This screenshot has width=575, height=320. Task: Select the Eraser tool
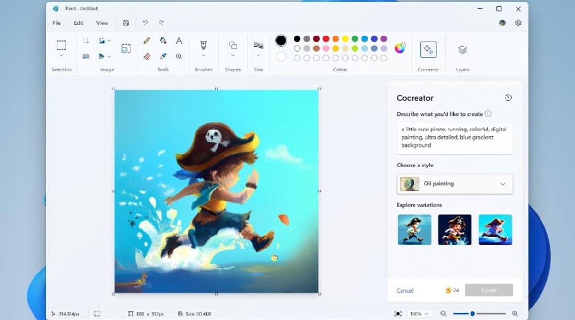(147, 56)
